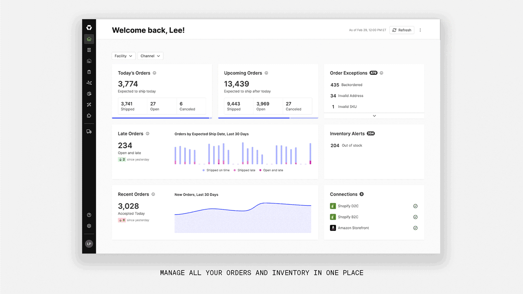The width and height of the screenshot is (523, 294).
Task: Click the magic wand icon in sidebar
Action: pyautogui.click(x=89, y=105)
